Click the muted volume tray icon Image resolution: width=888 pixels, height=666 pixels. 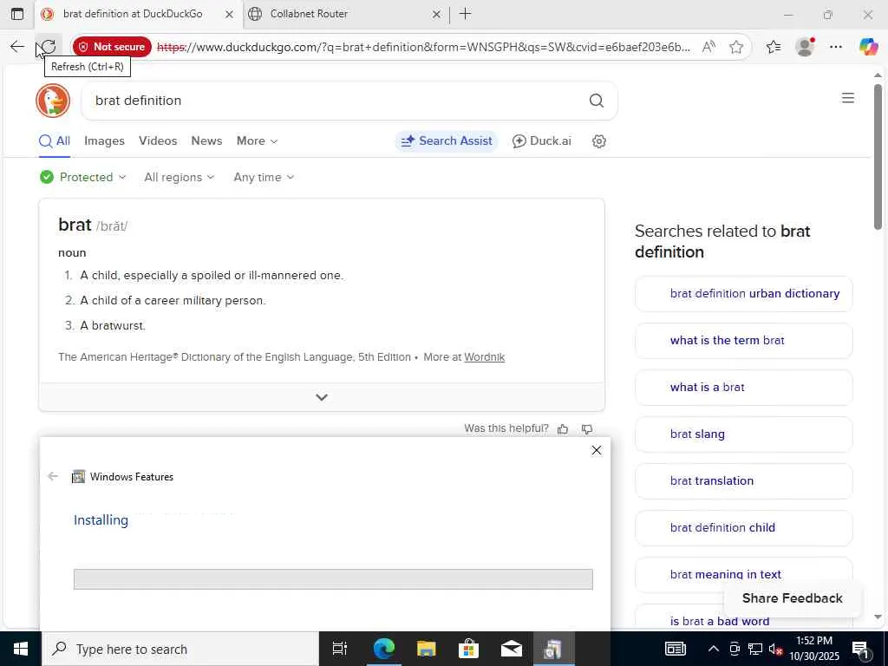776,649
